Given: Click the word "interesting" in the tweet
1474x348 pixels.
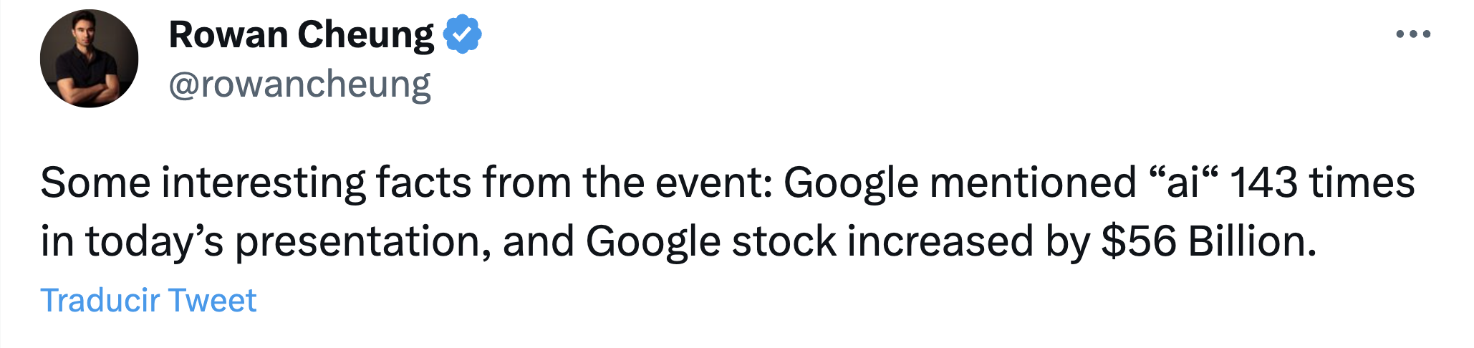Looking at the screenshot, I should coord(263,183).
